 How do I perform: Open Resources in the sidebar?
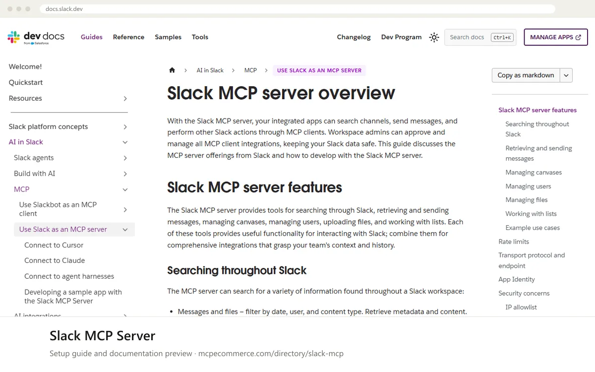pos(25,98)
